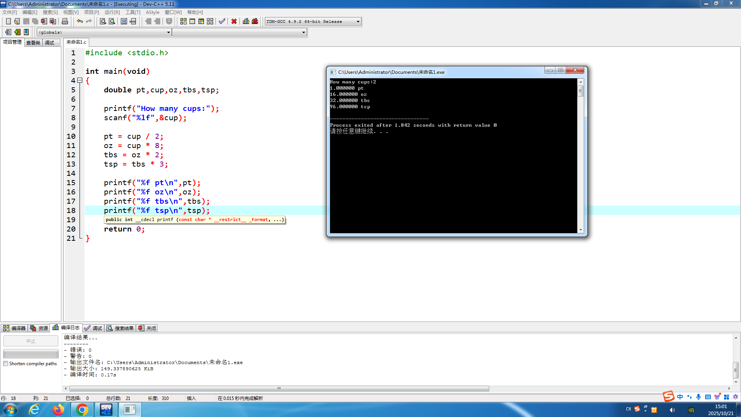Open the empty function list dropdown
This screenshot has height=417, width=741.
(x=239, y=32)
